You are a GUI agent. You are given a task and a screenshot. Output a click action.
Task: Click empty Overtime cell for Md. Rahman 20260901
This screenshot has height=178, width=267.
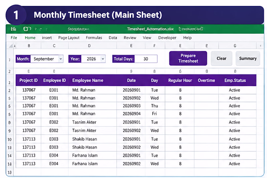coord(206,90)
